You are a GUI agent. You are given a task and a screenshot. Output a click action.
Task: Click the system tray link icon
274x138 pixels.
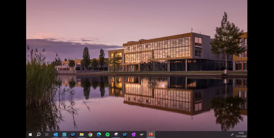tap(232, 134)
